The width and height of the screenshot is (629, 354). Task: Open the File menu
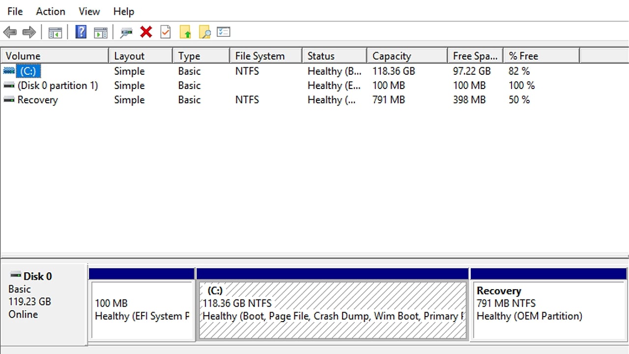coord(15,11)
